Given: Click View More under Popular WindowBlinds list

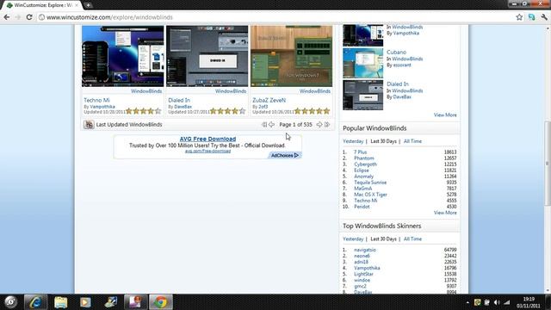Looking at the screenshot, I should click(445, 213).
